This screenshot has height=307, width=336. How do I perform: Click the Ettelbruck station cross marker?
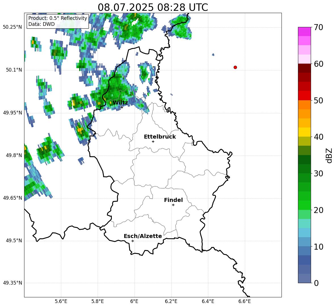[153, 141]
